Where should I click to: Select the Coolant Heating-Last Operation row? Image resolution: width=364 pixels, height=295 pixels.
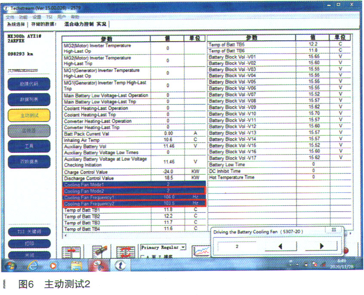coord(134,108)
